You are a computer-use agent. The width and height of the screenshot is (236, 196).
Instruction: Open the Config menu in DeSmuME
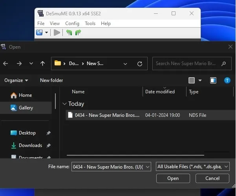click(x=72, y=24)
